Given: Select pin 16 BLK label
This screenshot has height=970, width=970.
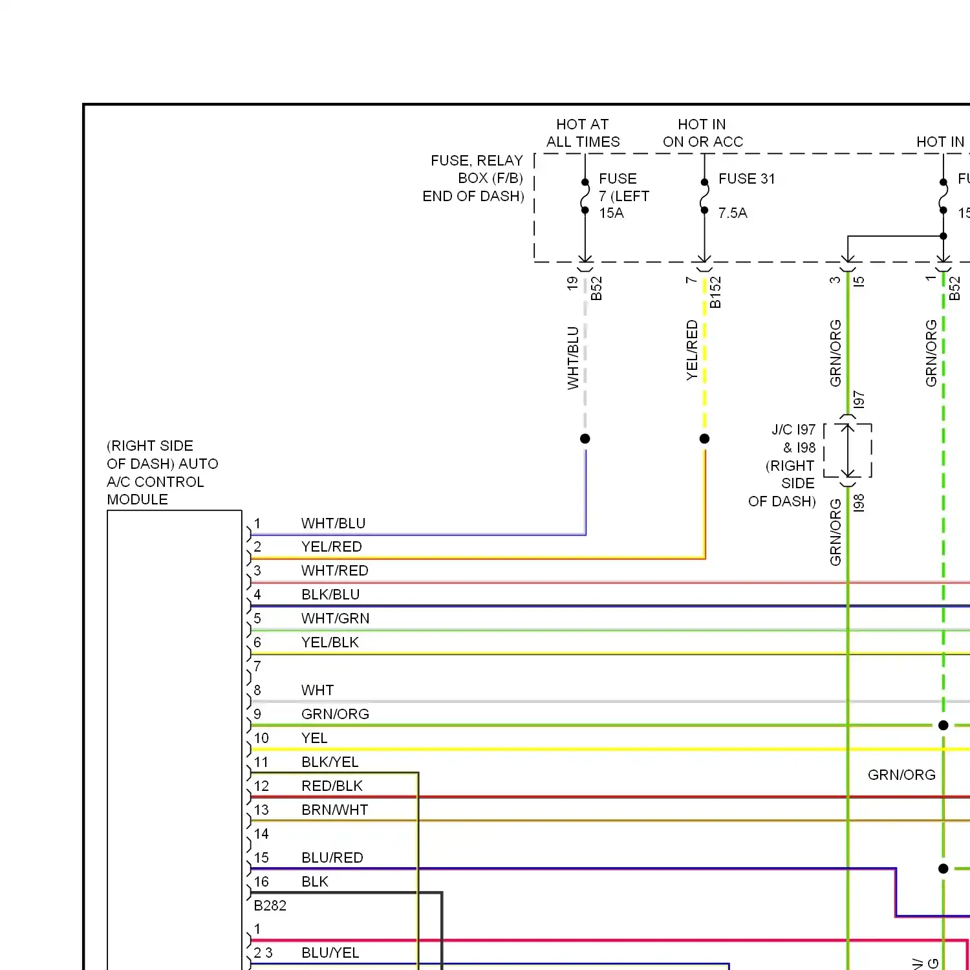Looking at the screenshot, I should [x=315, y=881].
